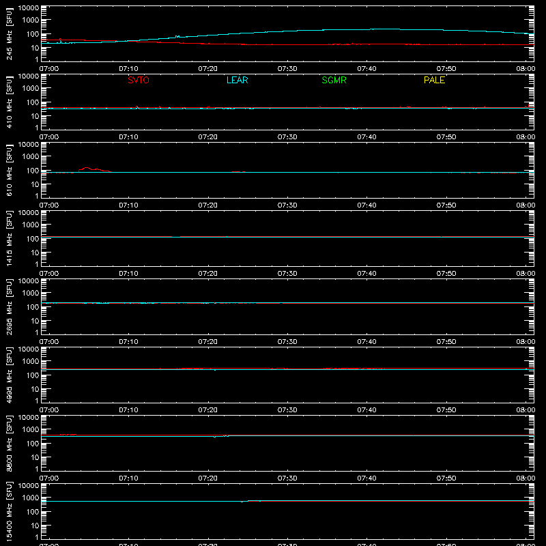Click the 07:00 tick of the 4995 MHz panel
The width and height of the screenshot is (546, 546).
(x=49, y=410)
